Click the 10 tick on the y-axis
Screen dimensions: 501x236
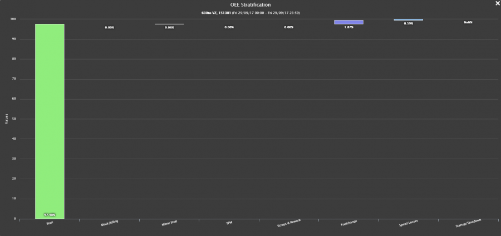tap(14, 199)
